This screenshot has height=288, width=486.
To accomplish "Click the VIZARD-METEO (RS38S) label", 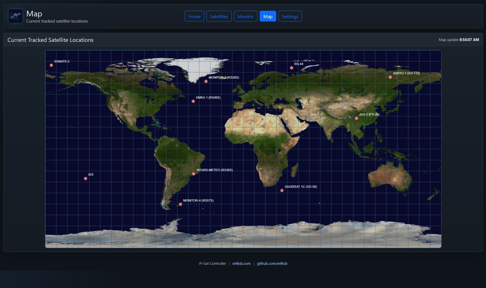I will (x=214, y=170).
